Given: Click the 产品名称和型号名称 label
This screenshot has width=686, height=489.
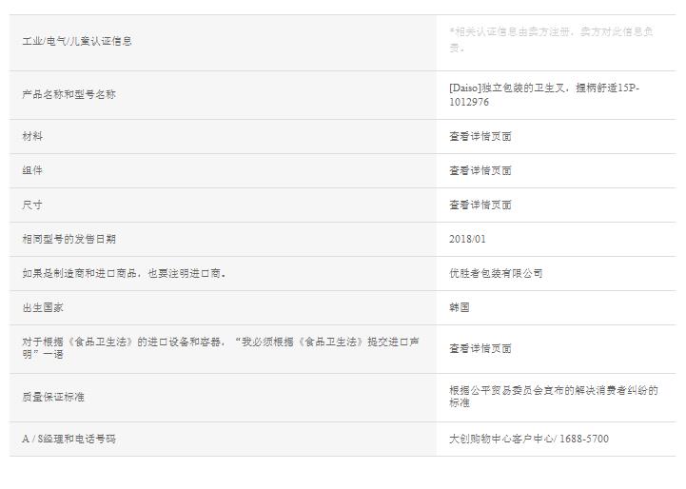Looking at the screenshot, I should click(x=69, y=94).
